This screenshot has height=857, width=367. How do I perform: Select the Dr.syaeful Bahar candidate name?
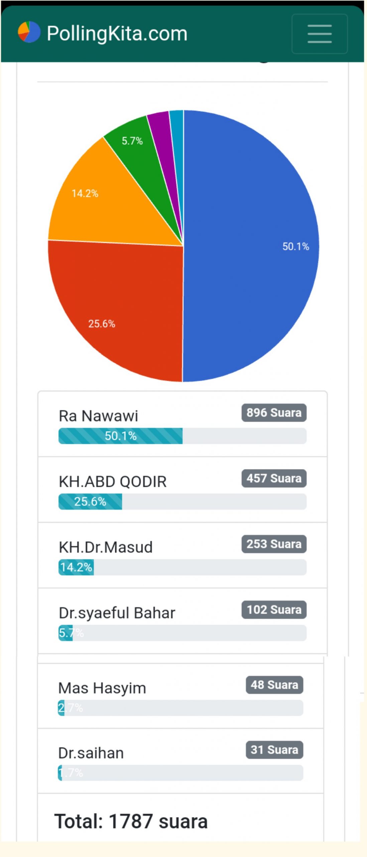pos(117,613)
